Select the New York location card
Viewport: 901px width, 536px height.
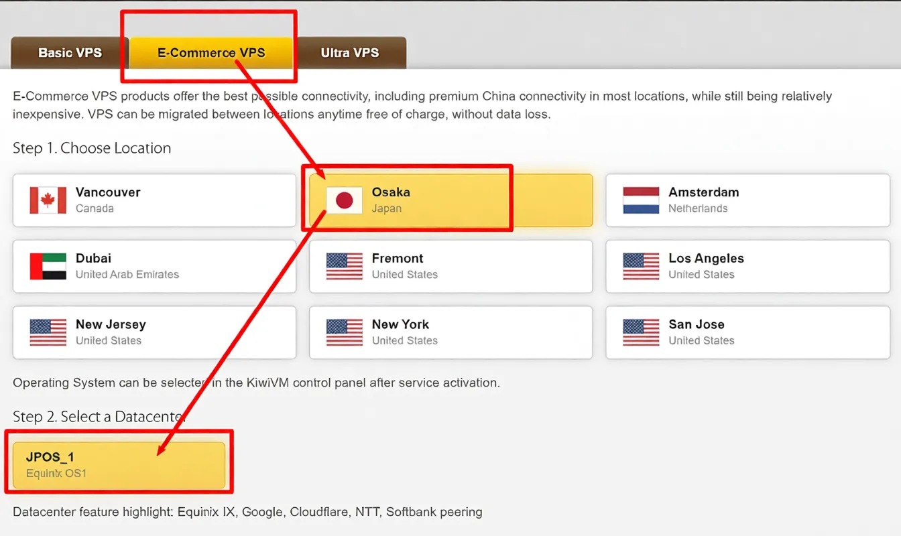click(x=450, y=332)
